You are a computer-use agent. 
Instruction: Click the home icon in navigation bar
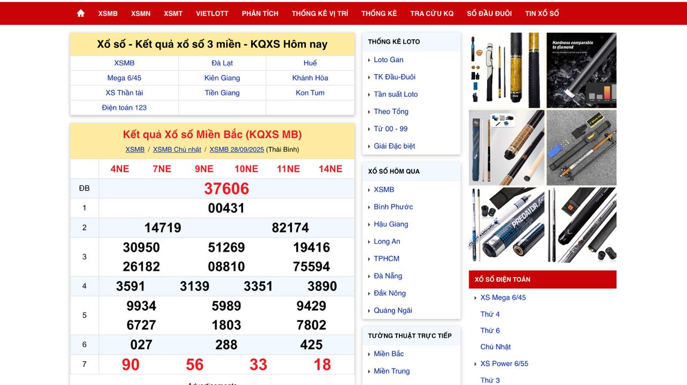click(x=81, y=13)
